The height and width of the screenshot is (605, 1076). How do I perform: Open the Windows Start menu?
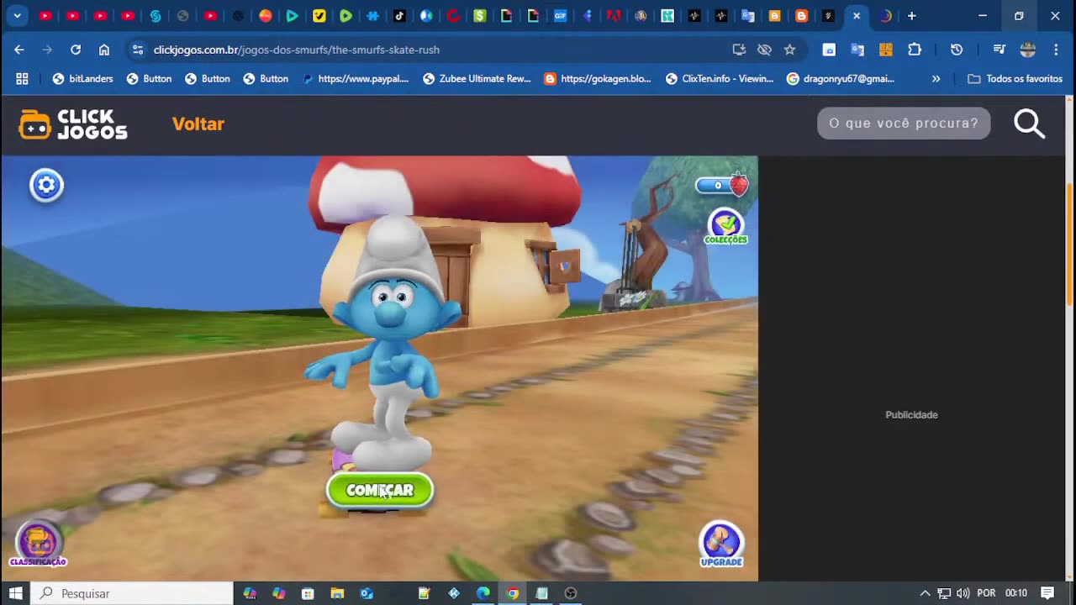[x=15, y=593]
